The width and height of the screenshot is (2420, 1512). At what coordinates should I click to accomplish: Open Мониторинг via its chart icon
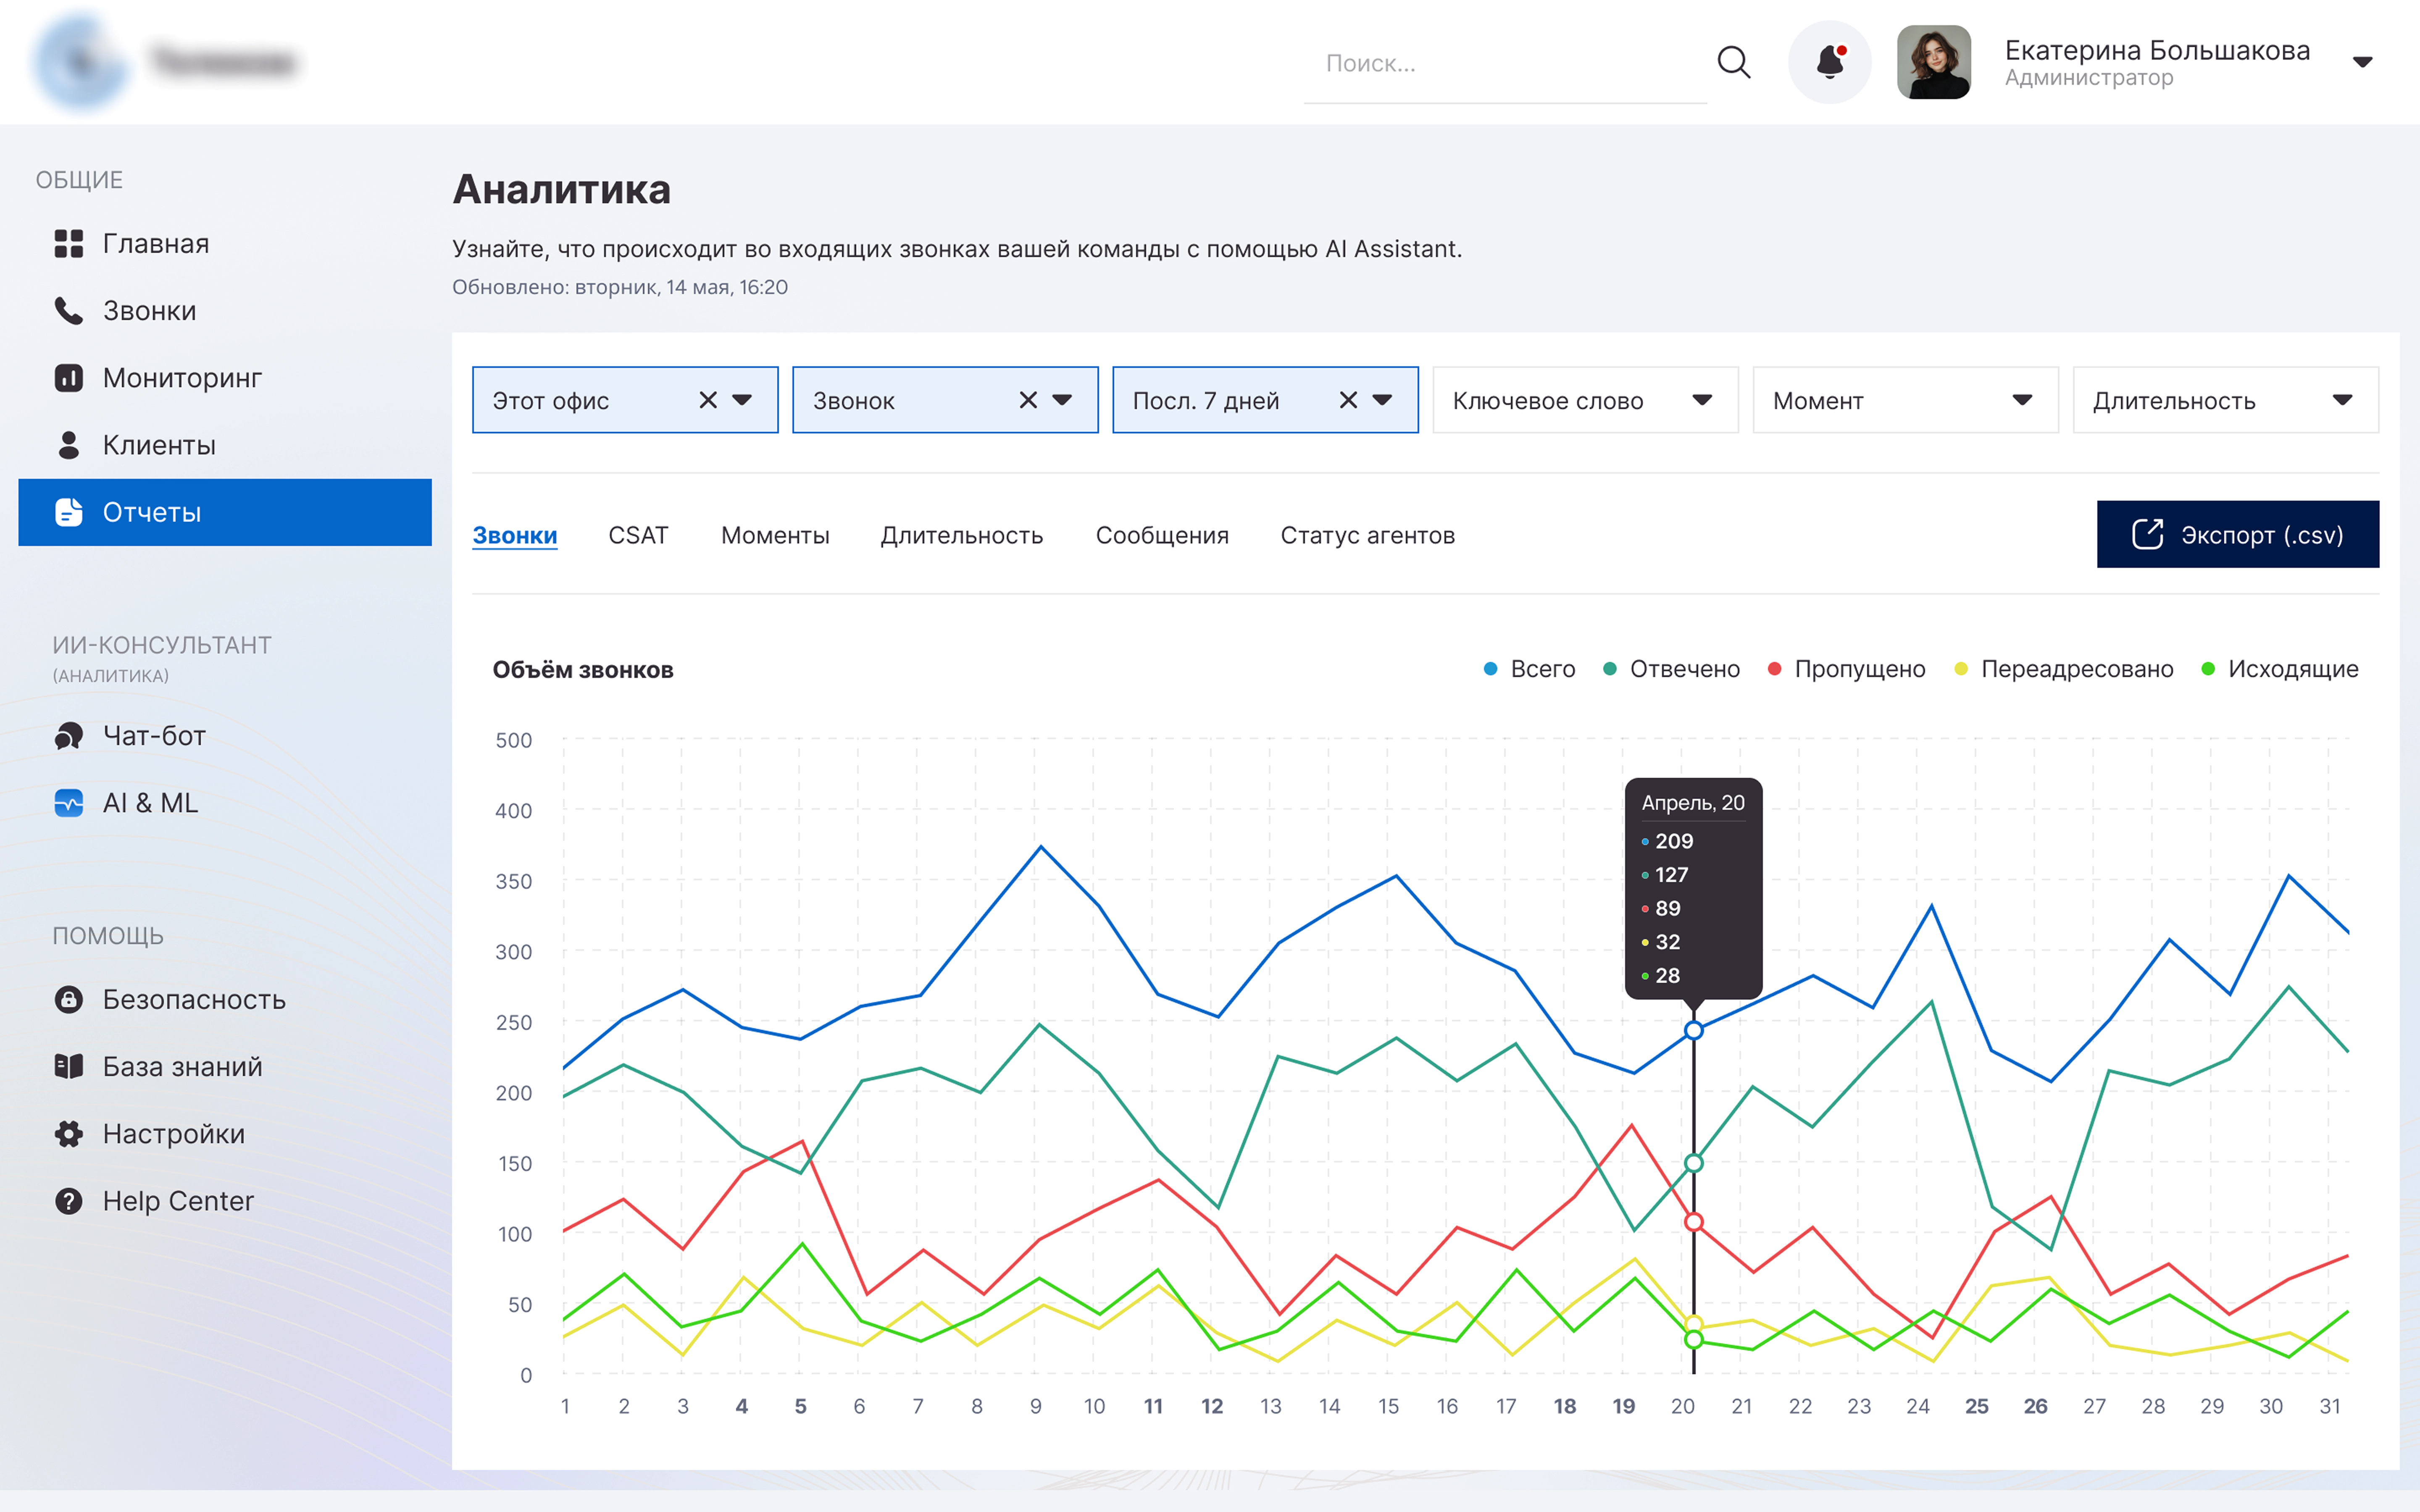click(68, 378)
